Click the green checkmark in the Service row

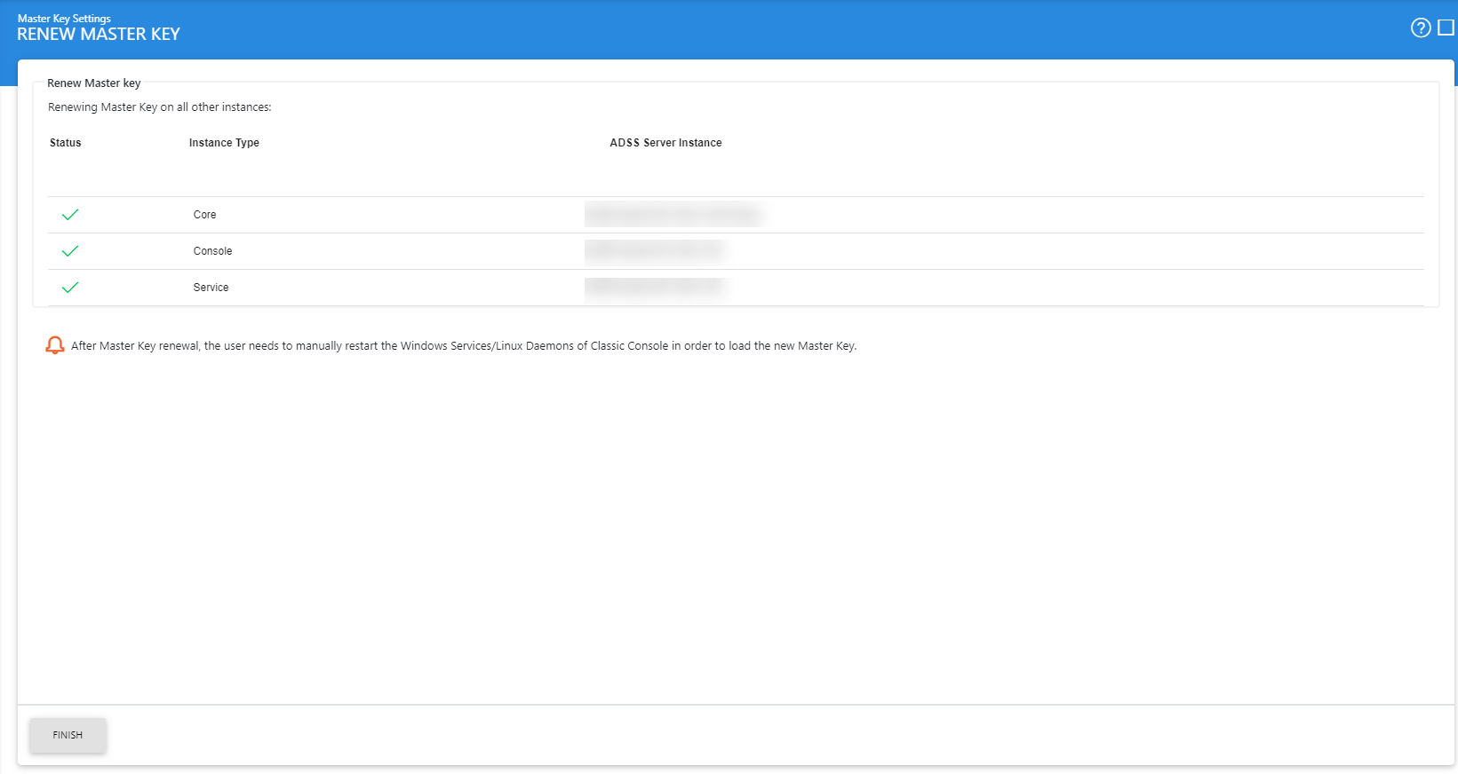click(70, 288)
